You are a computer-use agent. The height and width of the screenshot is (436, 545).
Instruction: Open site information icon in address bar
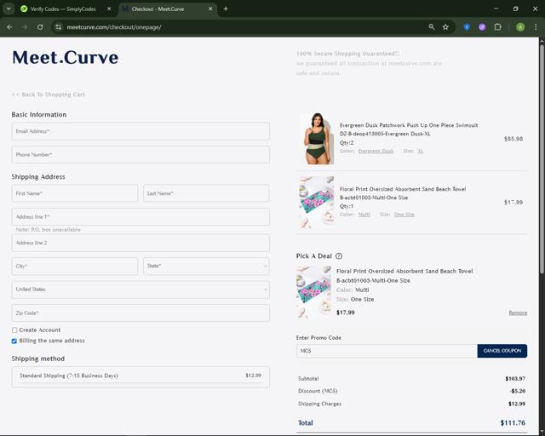(x=59, y=27)
